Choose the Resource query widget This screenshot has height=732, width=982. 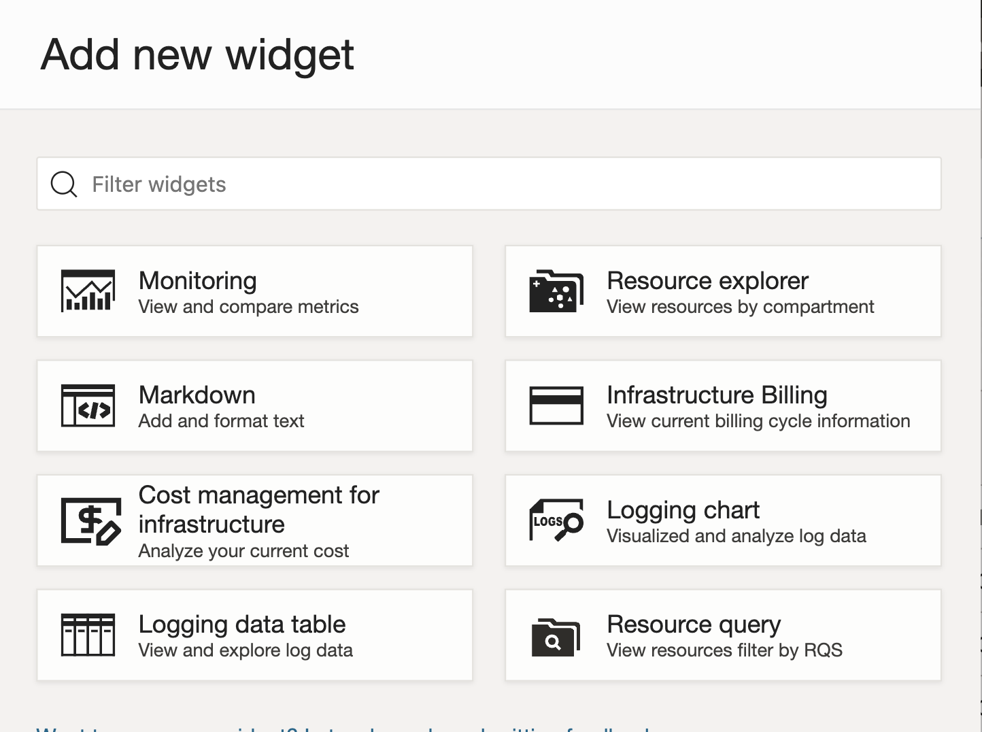click(x=723, y=635)
